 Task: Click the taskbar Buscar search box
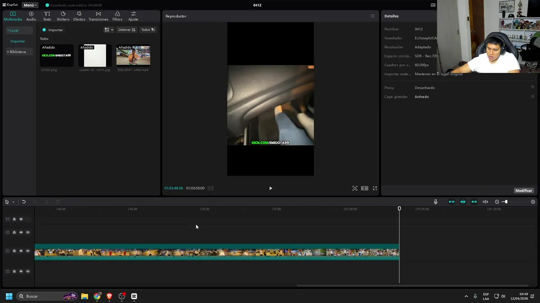tap(47, 296)
